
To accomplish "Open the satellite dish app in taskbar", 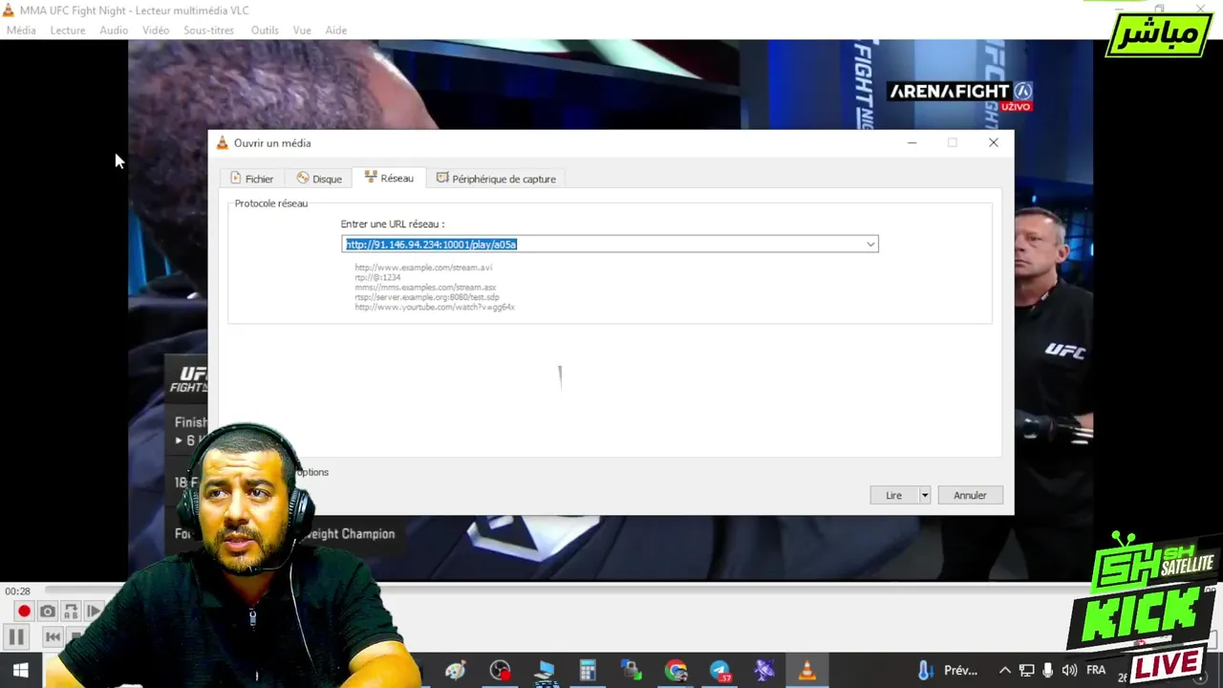I will click(x=763, y=671).
